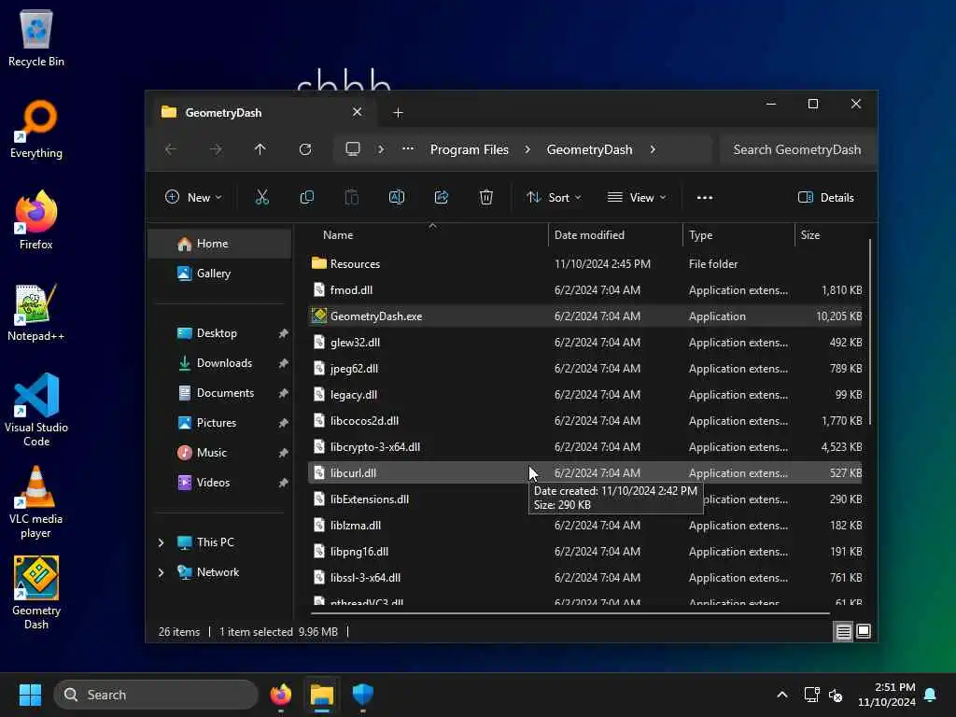
Task: Switch to large thumbnails view icon in status bar
Action: (864, 632)
